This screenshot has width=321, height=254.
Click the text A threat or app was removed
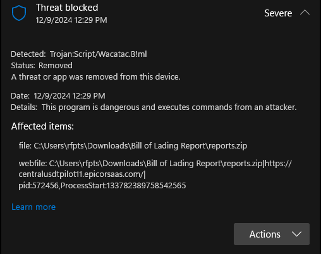(x=96, y=77)
